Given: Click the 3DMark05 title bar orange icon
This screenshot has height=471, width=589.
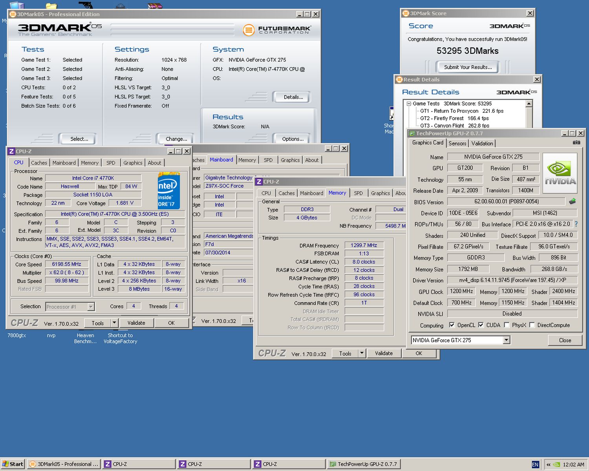Looking at the screenshot, I should click(13, 14).
